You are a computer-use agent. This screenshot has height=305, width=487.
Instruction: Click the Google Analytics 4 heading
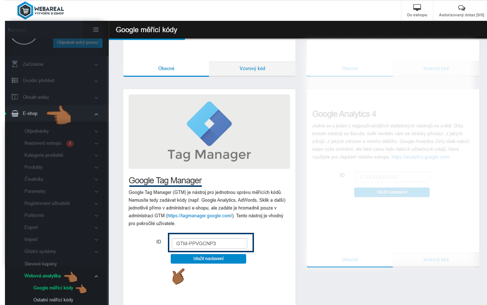[344, 114]
